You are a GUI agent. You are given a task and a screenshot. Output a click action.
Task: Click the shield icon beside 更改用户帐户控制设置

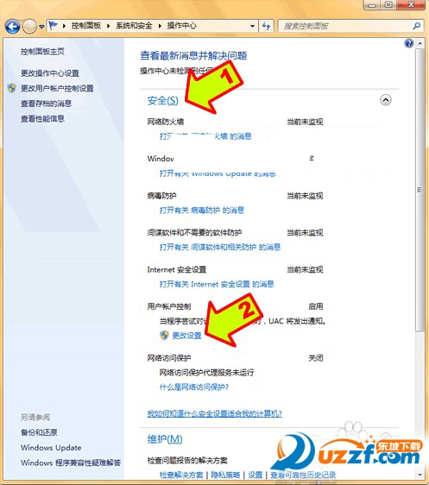pyautogui.click(x=12, y=88)
